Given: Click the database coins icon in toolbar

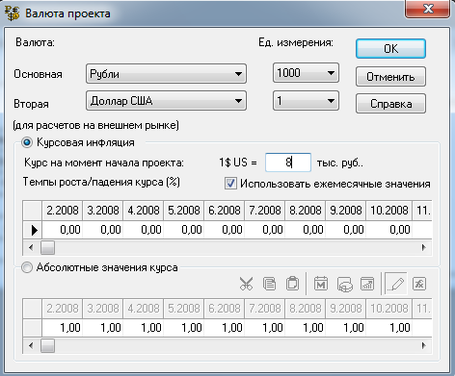Looking at the screenshot, I should [x=344, y=284].
